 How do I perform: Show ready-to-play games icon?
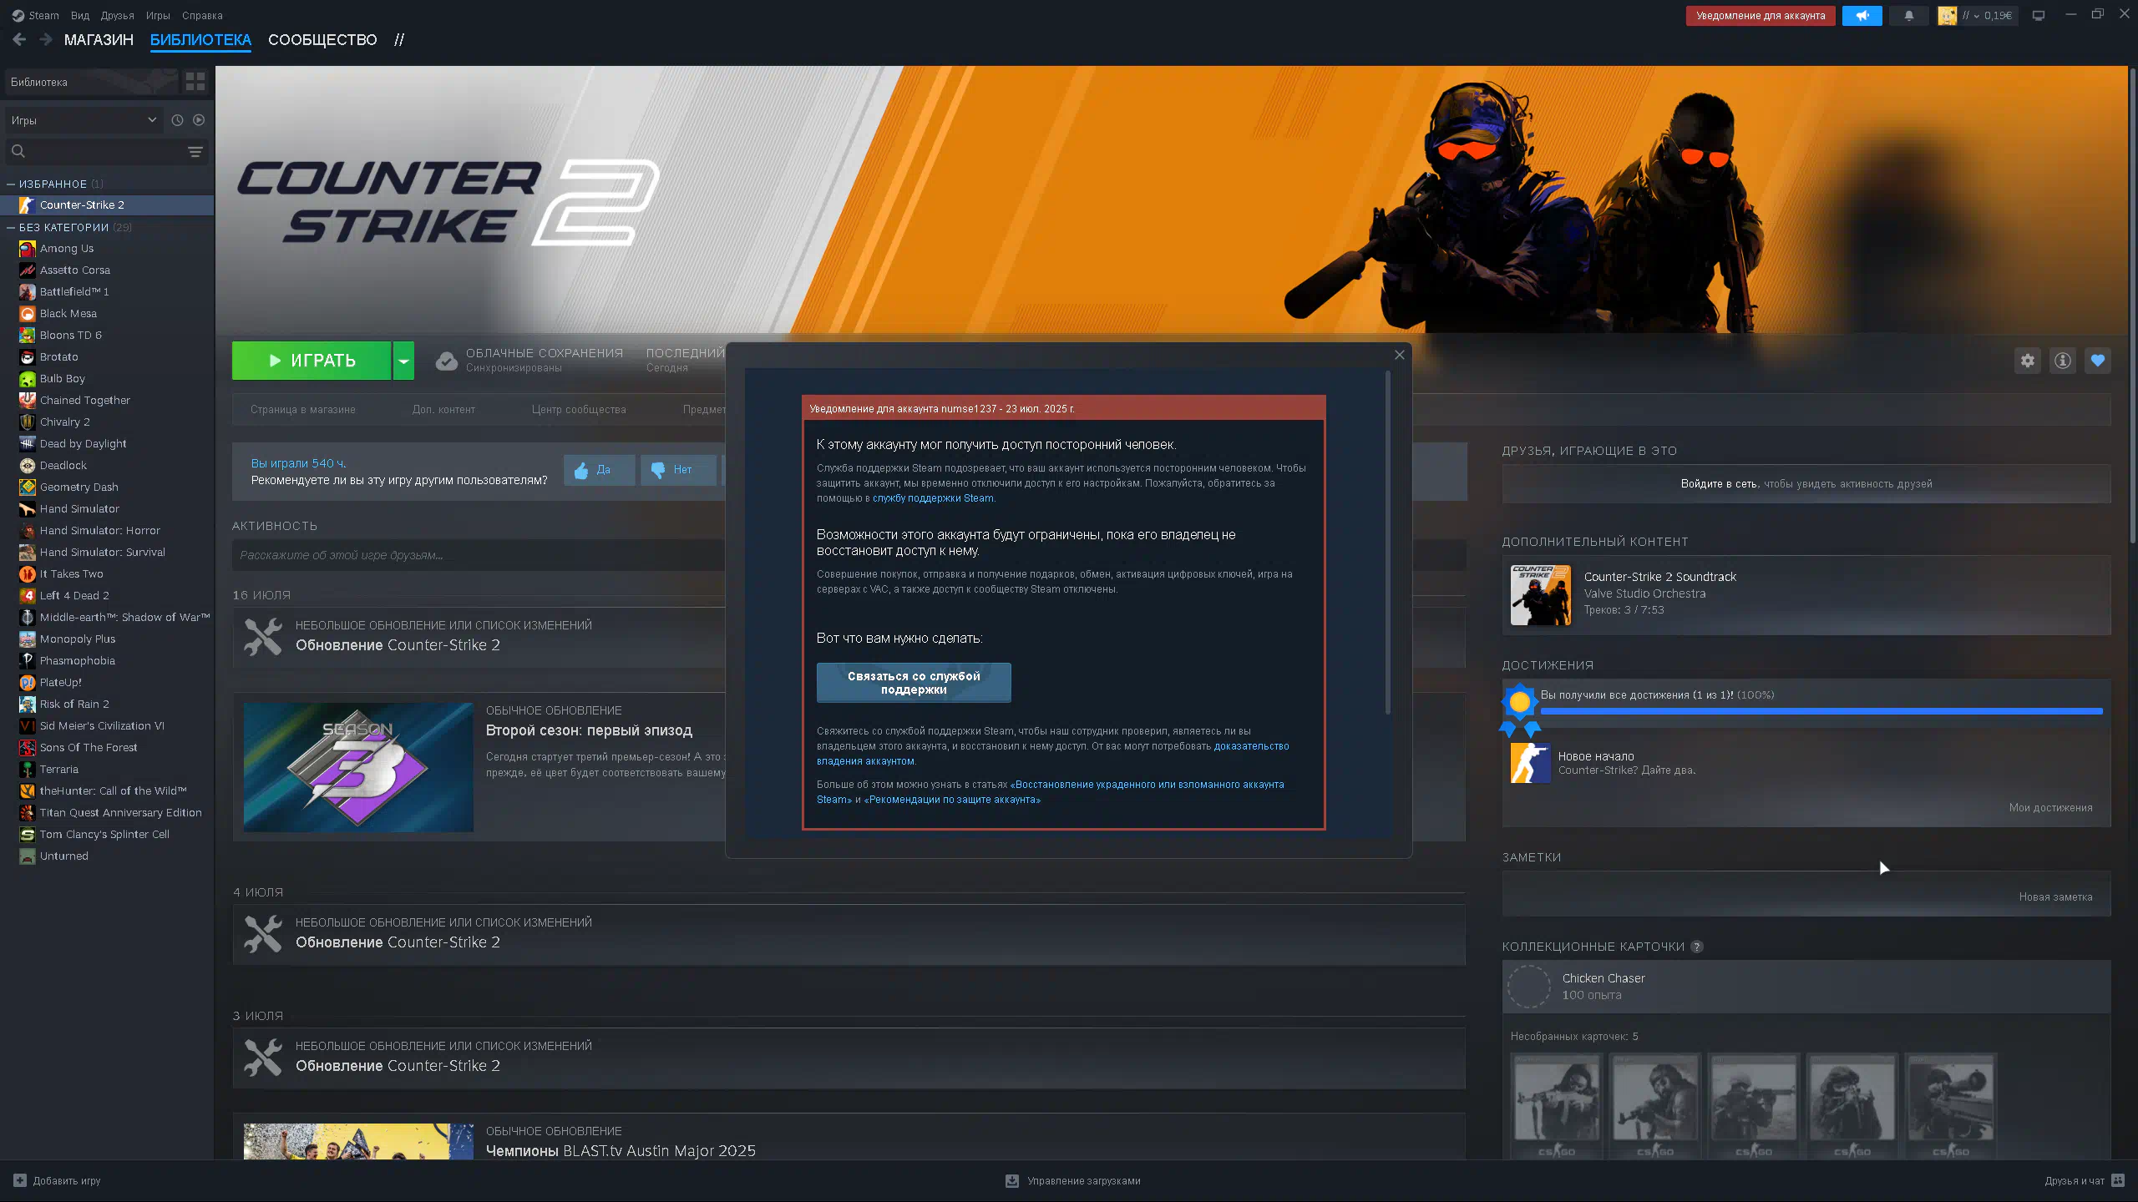[199, 120]
